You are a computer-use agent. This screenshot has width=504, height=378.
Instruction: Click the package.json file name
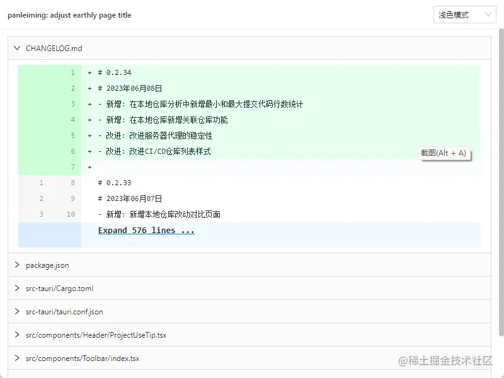pyautogui.click(x=48, y=265)
